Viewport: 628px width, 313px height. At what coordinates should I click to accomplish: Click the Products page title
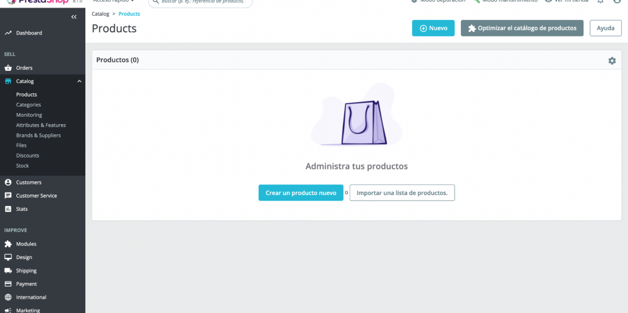tap(114, 28)
